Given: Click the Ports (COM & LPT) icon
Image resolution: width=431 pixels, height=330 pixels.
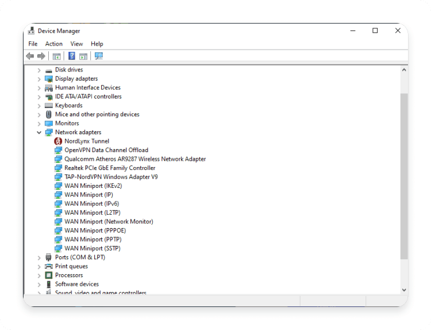Looking at the screenshot, I should pyautogui.click(x=49, y=257).
